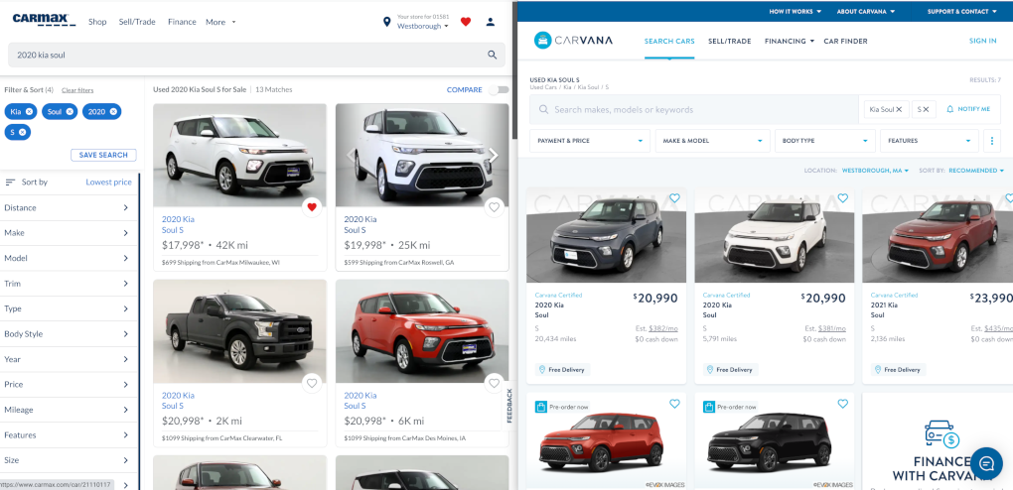Open saved cars heart in CarMax header

pyautogui.click(x=465, y=22)
